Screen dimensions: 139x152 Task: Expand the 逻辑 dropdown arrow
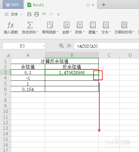[x=97, y=32]
